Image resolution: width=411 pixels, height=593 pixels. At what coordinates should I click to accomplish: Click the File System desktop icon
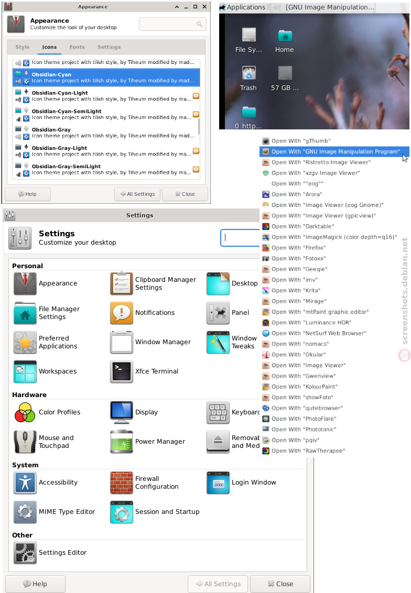[x=248, y=35]
